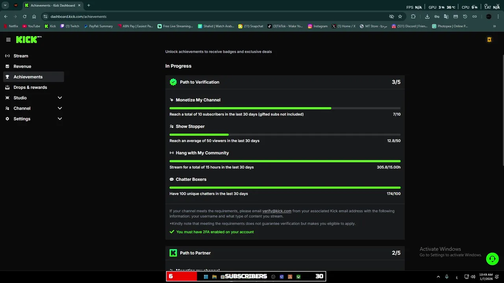Open the Chrome three-dot menu
504x283 pixels.
(498, 17)
